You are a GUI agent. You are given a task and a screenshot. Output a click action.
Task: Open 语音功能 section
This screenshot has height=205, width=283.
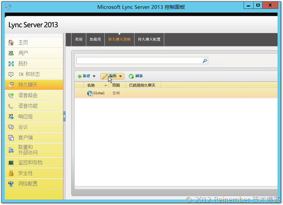[x=34, y=106]
